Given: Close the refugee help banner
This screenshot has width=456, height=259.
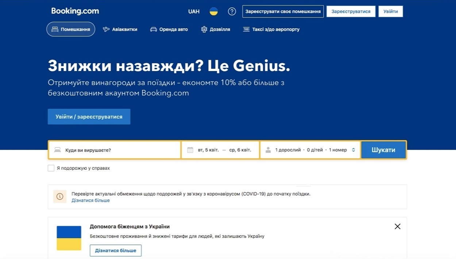Looking at the screenshot, I should pos(397,227).
